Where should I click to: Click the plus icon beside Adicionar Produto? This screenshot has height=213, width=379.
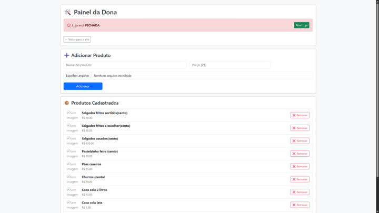coord(67,55)
